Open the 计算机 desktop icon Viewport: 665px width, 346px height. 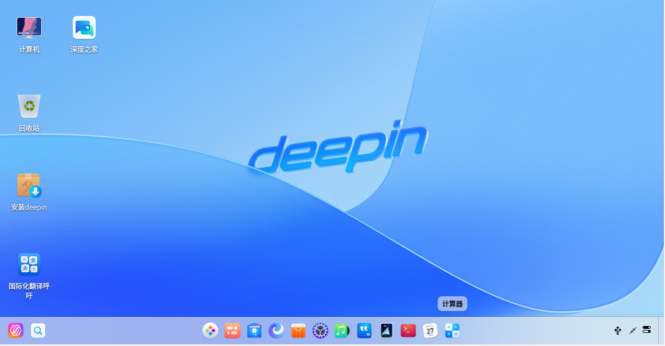tap(29, 28)
